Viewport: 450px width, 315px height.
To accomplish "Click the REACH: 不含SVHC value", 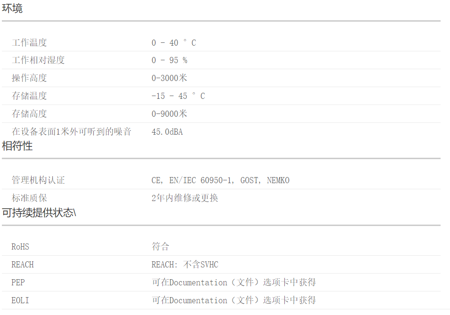I will [185, 265].
